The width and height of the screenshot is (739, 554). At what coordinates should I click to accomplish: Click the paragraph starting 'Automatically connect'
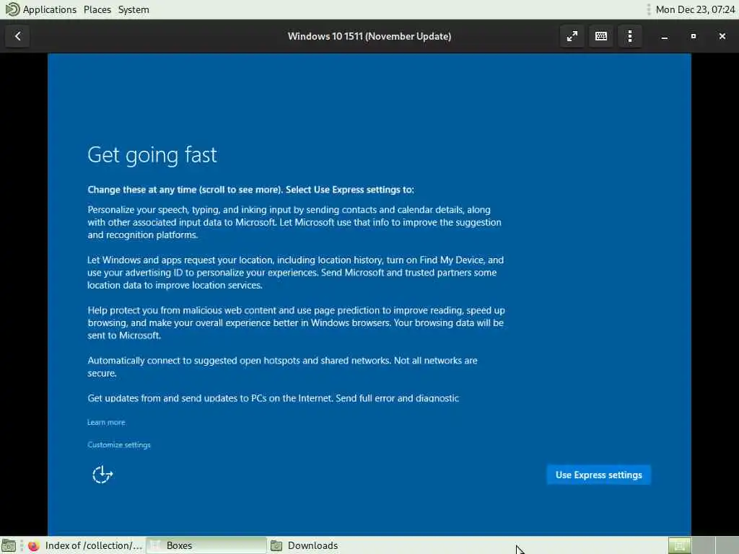coord(282,366)
